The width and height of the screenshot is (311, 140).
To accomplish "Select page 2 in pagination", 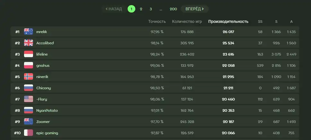I will click(141, 9).
